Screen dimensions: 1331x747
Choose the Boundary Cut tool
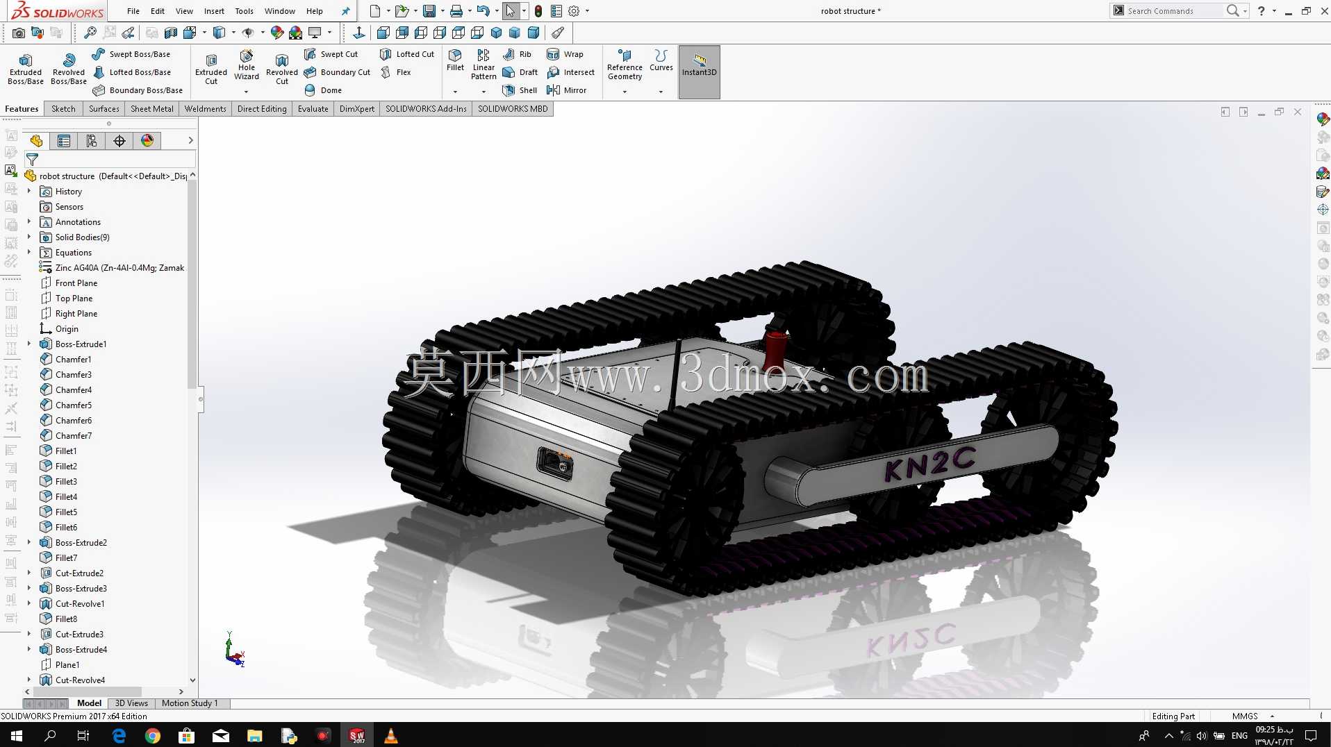pos(338,72)
